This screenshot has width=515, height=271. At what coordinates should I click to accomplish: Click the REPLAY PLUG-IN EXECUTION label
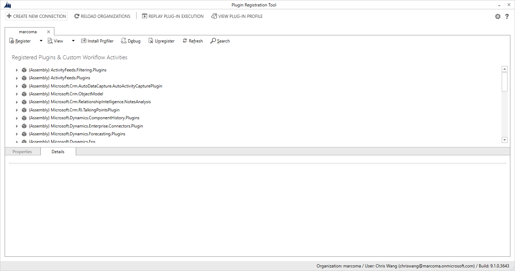tap(176, 16)
